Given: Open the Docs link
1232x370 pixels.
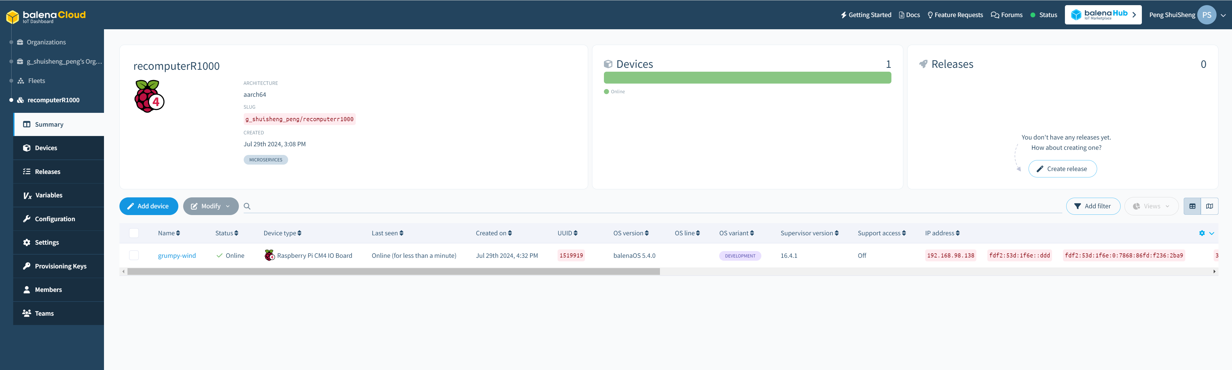Looking at the screenshot, I should (x=909, y=15).
